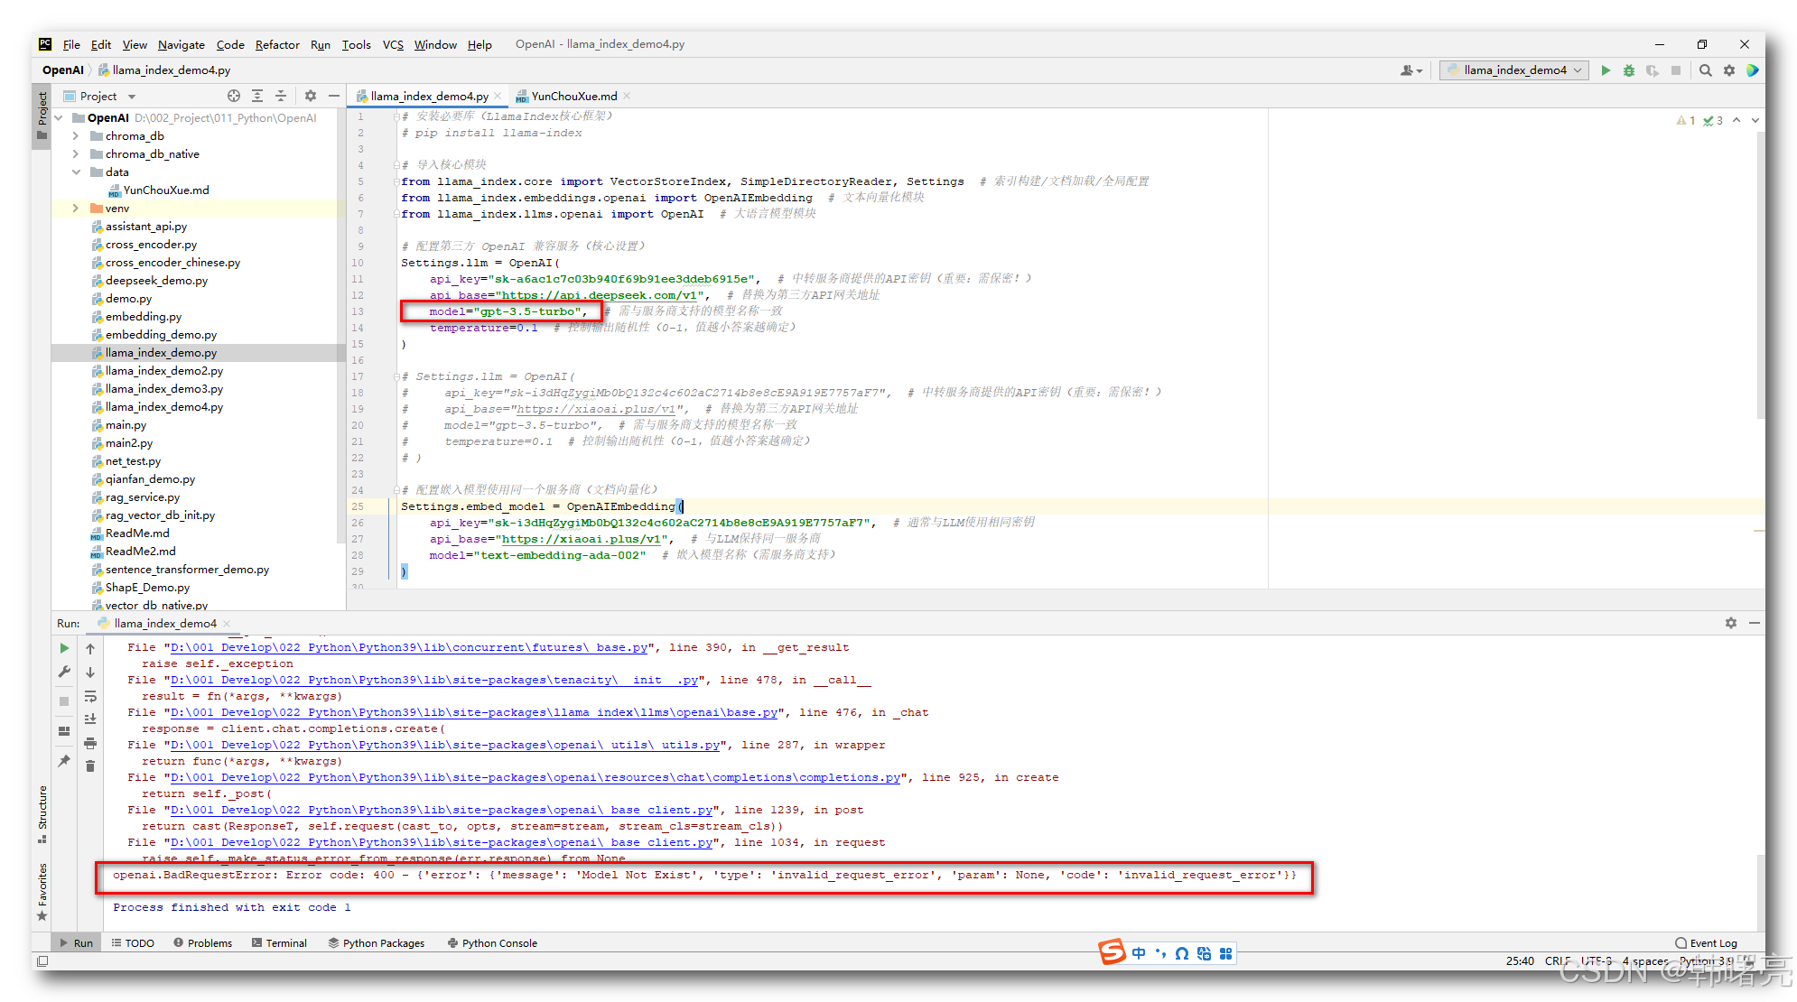Click the green Run button in top toolbar
Image resolution: width=1797 pixels, height=1002 pixels.
(1606, 70)
